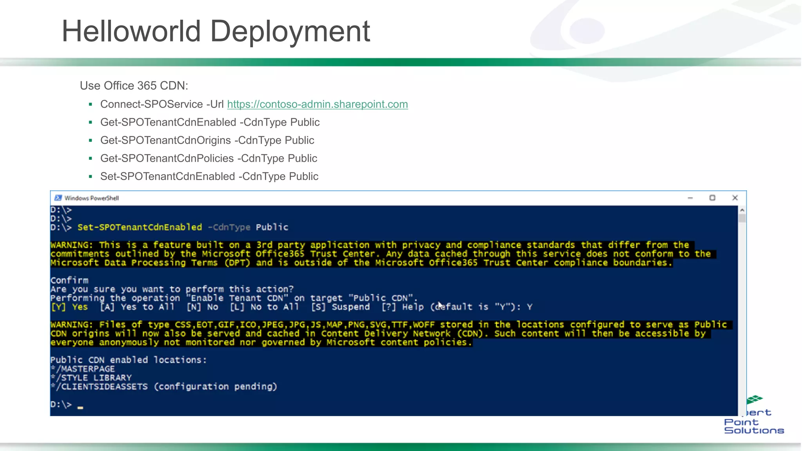Screen dimensions: 802x451
Task: Click the Point Solutions logo
Action: point(754,415)
